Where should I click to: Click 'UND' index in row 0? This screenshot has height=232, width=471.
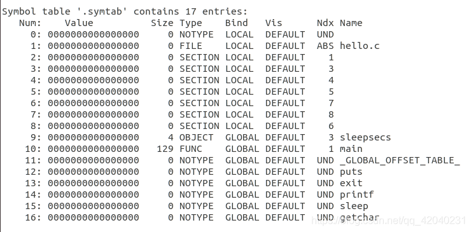click(325, 34)
